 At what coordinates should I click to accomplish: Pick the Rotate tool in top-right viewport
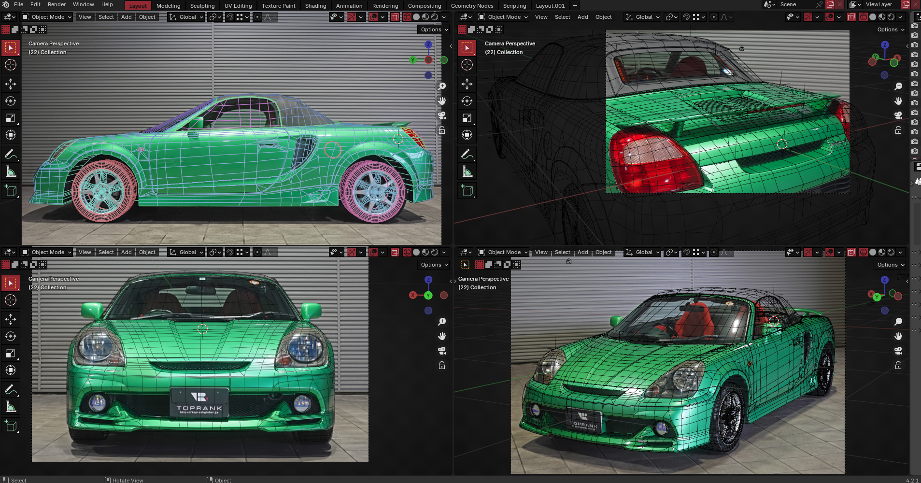point(467,101)
